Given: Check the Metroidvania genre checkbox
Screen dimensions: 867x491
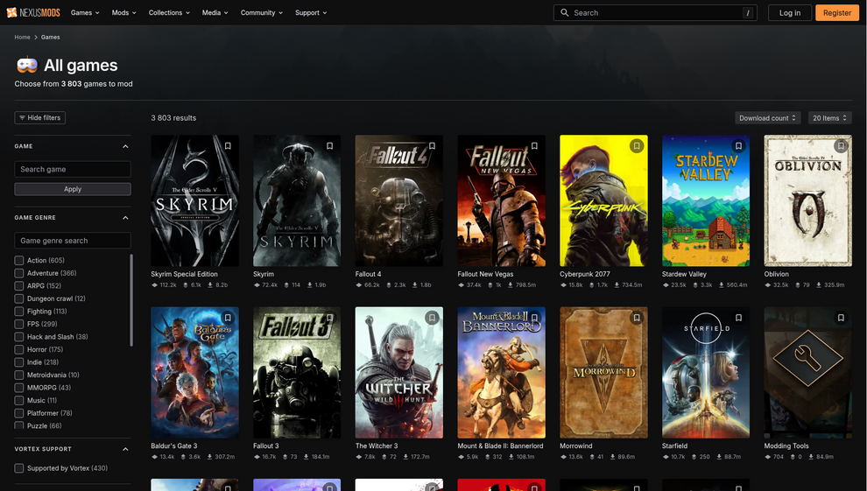Looking at the screenshot, I should pyautogui.click(x=18, y=375).
